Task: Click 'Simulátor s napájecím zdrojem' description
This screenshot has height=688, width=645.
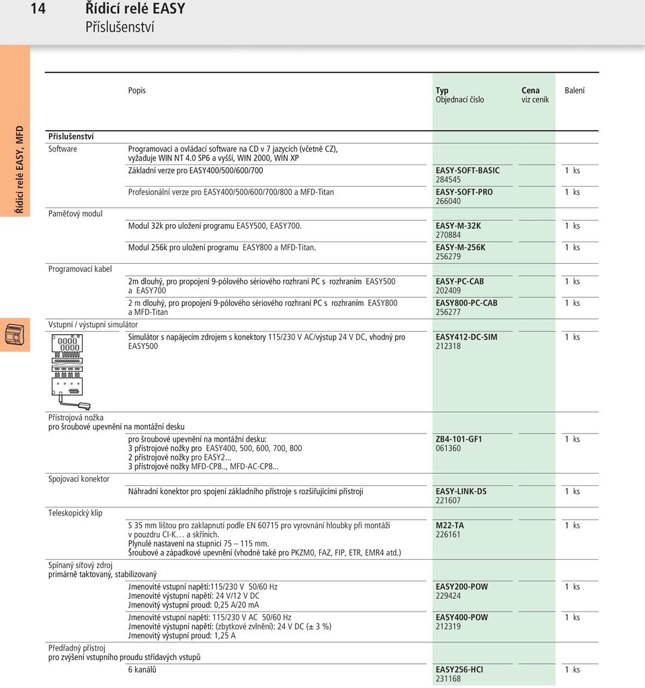Action: (267, 342)
